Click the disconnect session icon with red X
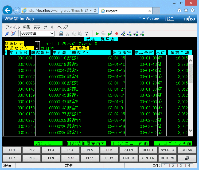 (13, 34)
